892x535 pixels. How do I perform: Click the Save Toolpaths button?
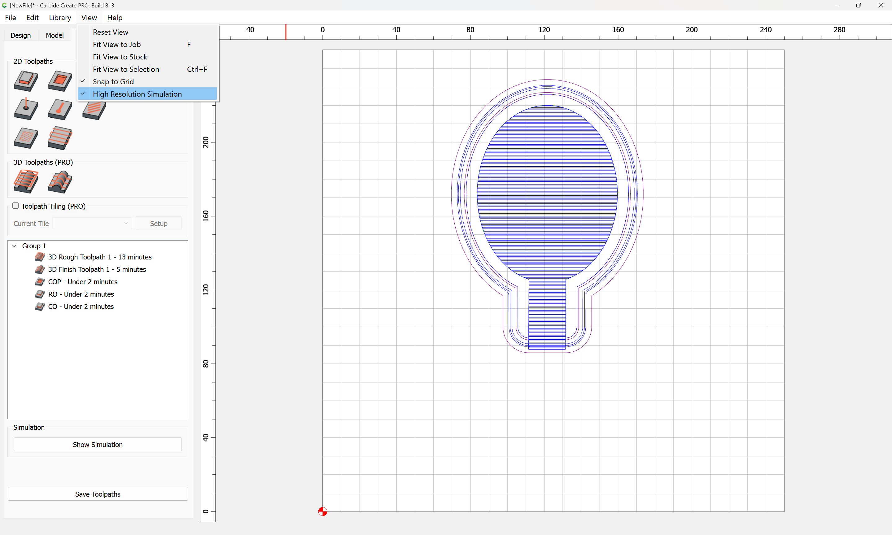(98, 494)
